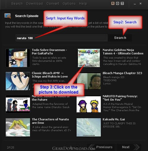Click the description 'Todo lo que se relata'
This screenshot has width=148, height=151.
[x=49, y=61]
